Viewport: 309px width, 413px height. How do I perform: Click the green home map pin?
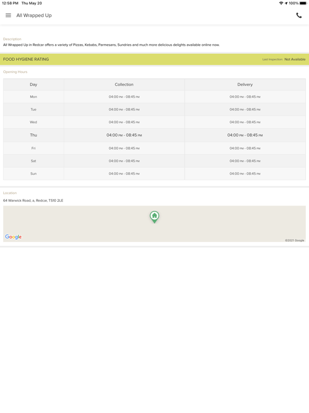pyautogui.click(x=154, y=217)
